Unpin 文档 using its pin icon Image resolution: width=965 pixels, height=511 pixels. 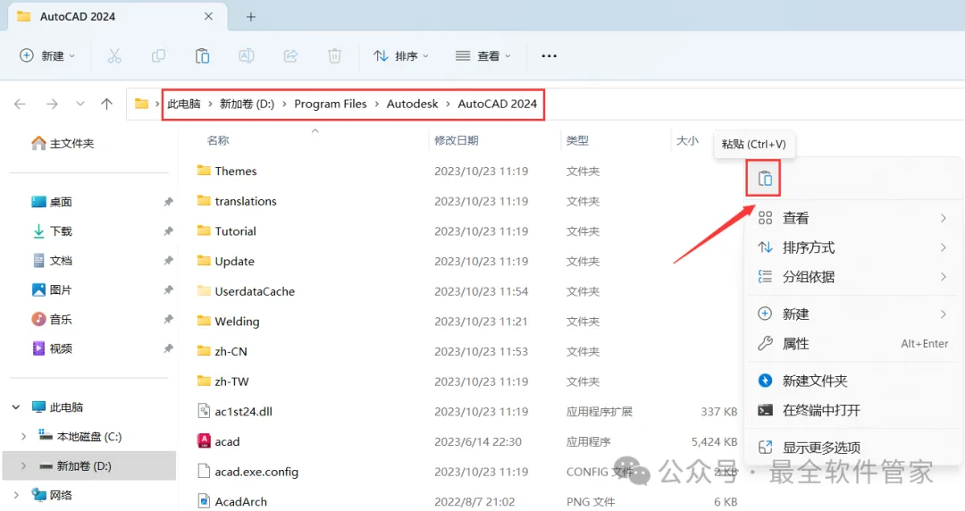(168, 261)
